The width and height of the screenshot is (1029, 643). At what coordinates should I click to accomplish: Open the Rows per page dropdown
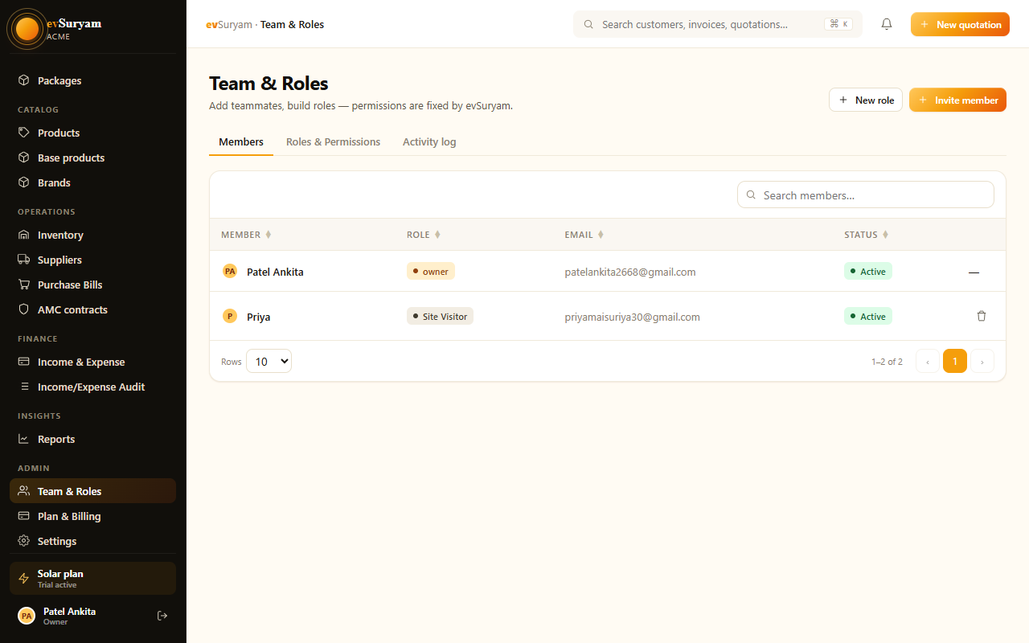pyautogui.click(x=269, y=361)
